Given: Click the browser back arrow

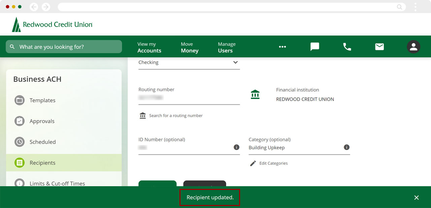Looking at the screenshot, I should click(34, 7).
